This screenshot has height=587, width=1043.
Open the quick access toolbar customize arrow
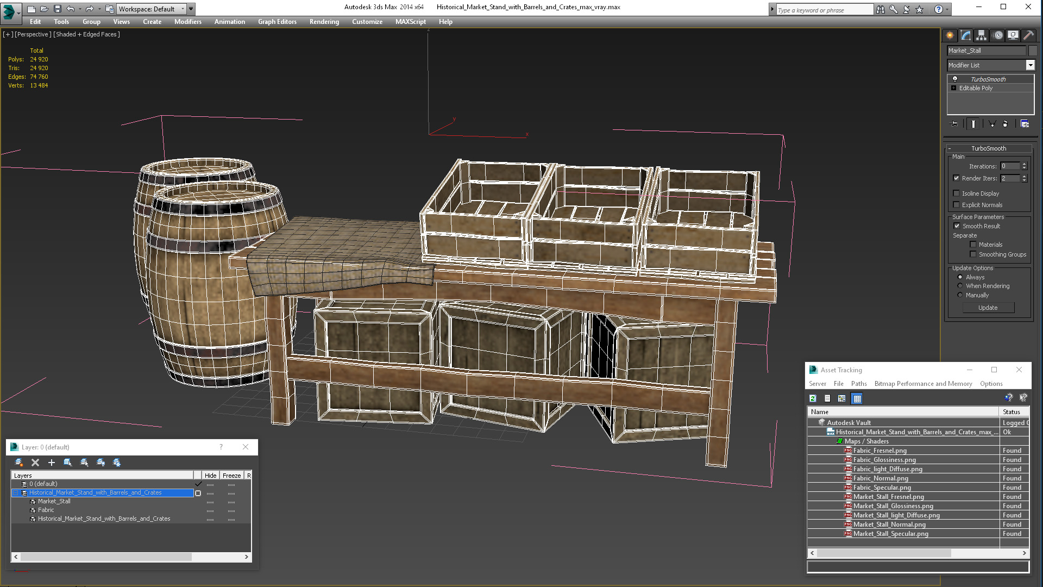coord(191,9)
